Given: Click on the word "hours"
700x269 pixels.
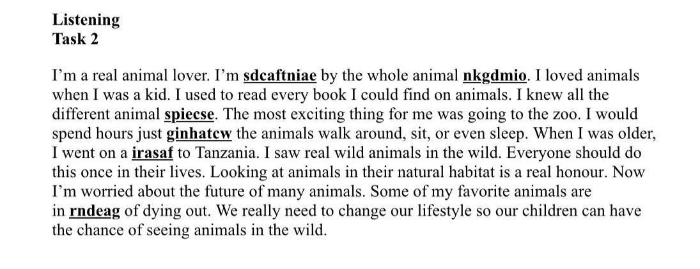Looking at the screenshot, I should click(x=113, y=134).
